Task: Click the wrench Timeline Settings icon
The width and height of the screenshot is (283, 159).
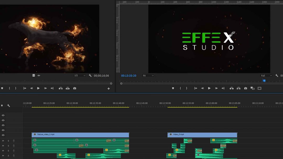Action: [9, 106]
